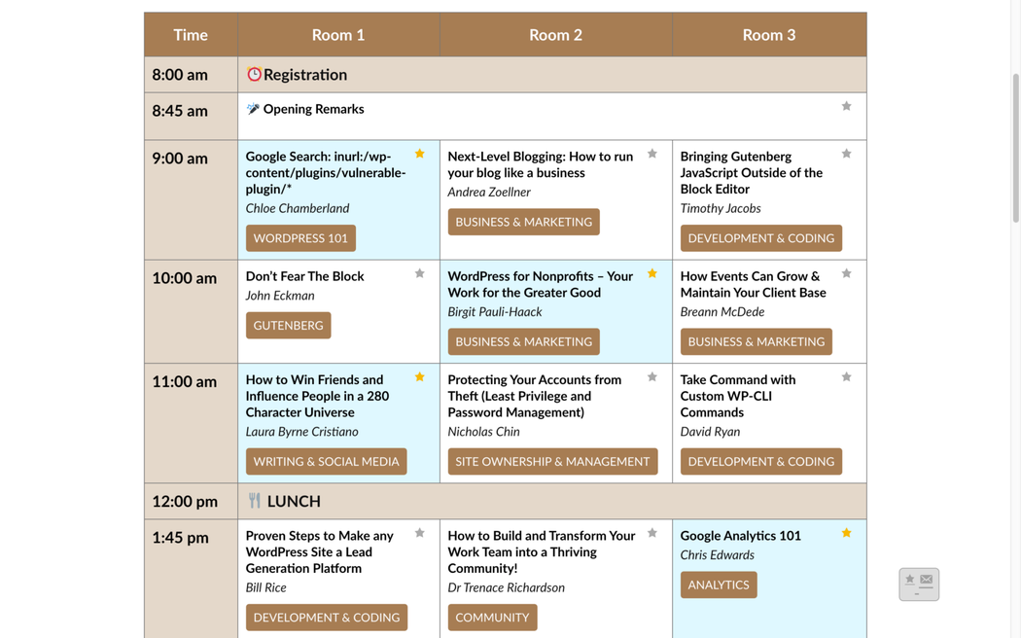1021x638 pixels.
Task: Open the ANALYTICS track tag
Action: coord(718,585)
